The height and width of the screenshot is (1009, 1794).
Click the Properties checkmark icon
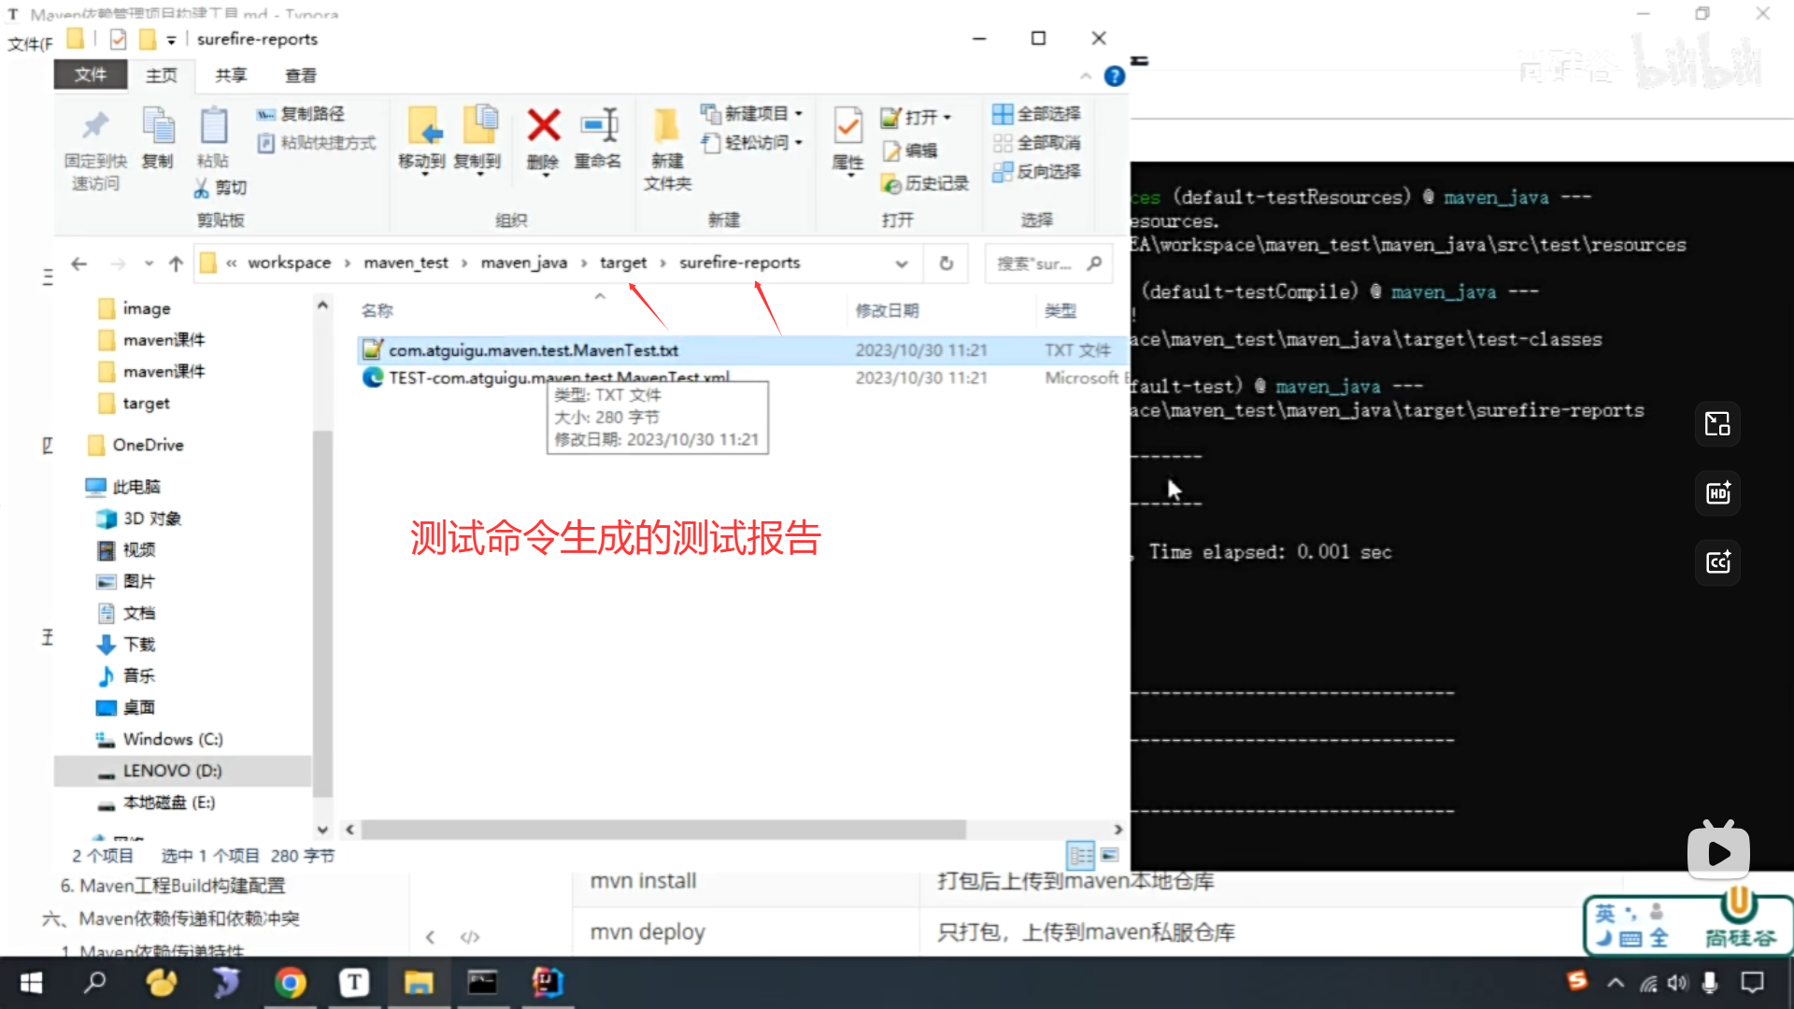tap(847, 126)
